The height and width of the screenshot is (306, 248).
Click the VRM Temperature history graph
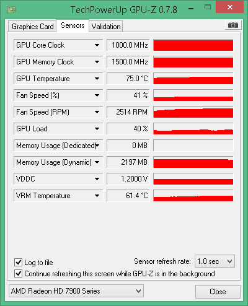pos(193,196)
